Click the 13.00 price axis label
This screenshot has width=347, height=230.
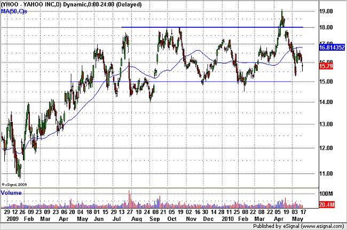point(326,124)
